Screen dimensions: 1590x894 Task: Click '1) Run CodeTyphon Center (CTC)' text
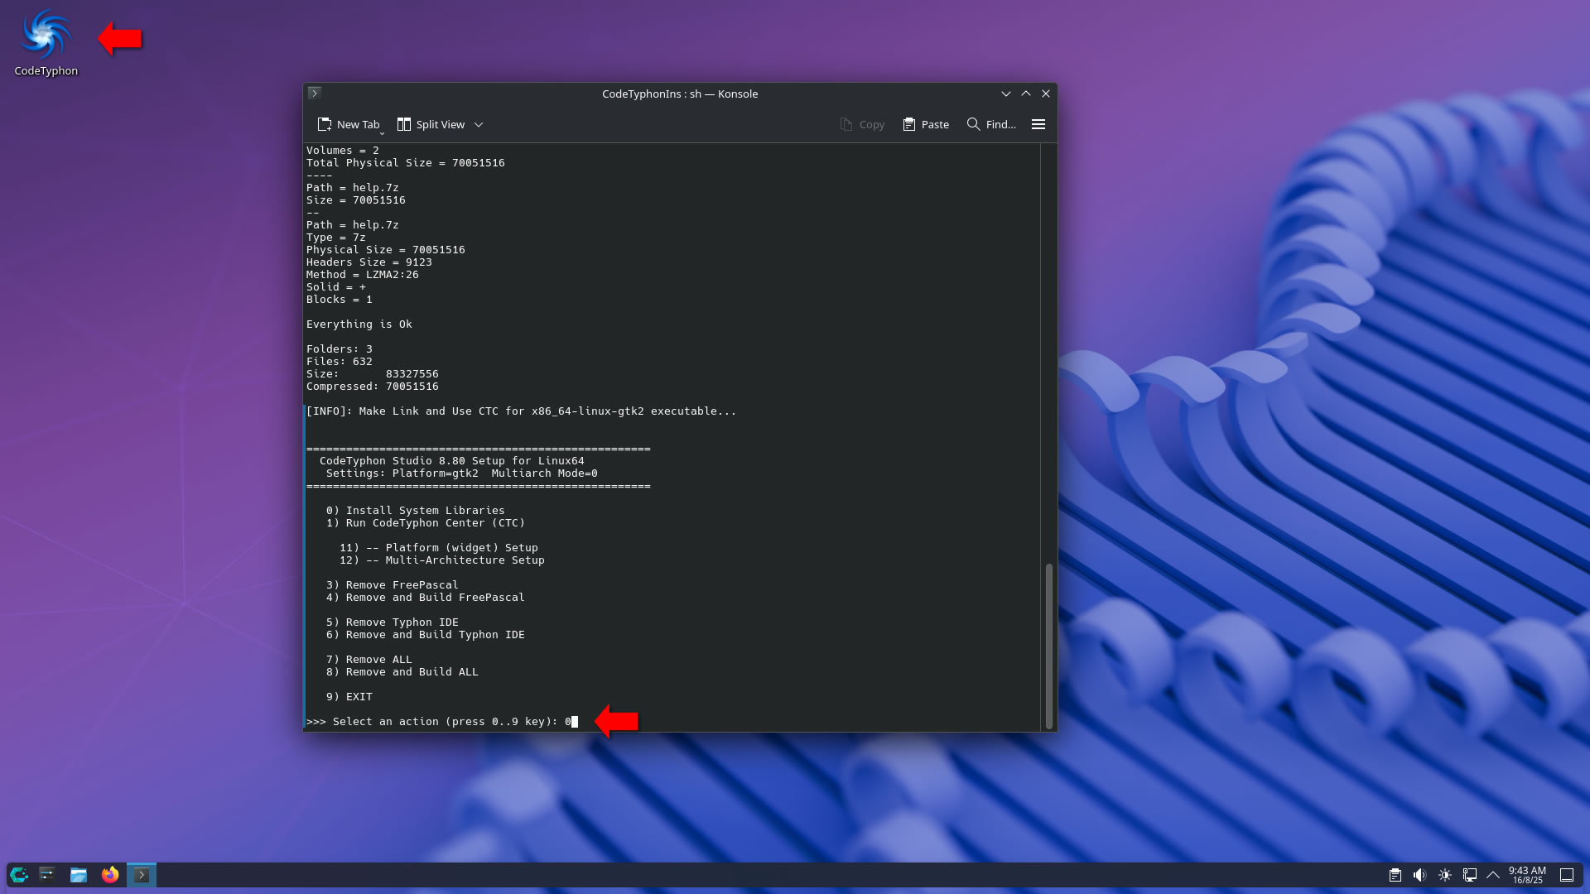(x=425, y=523)
